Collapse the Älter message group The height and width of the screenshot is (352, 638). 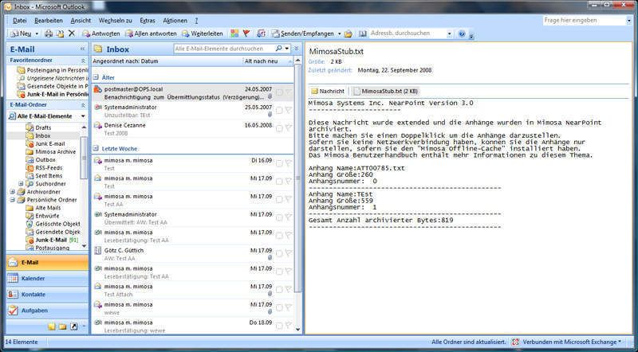96,77
